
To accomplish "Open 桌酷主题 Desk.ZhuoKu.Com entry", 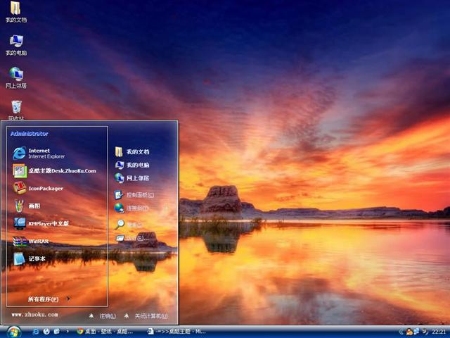I will point(56,170).
